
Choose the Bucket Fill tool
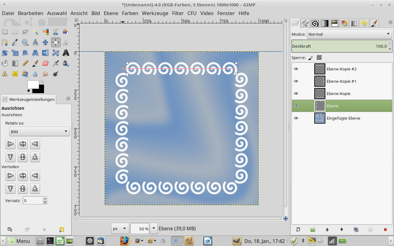point(5,63)
